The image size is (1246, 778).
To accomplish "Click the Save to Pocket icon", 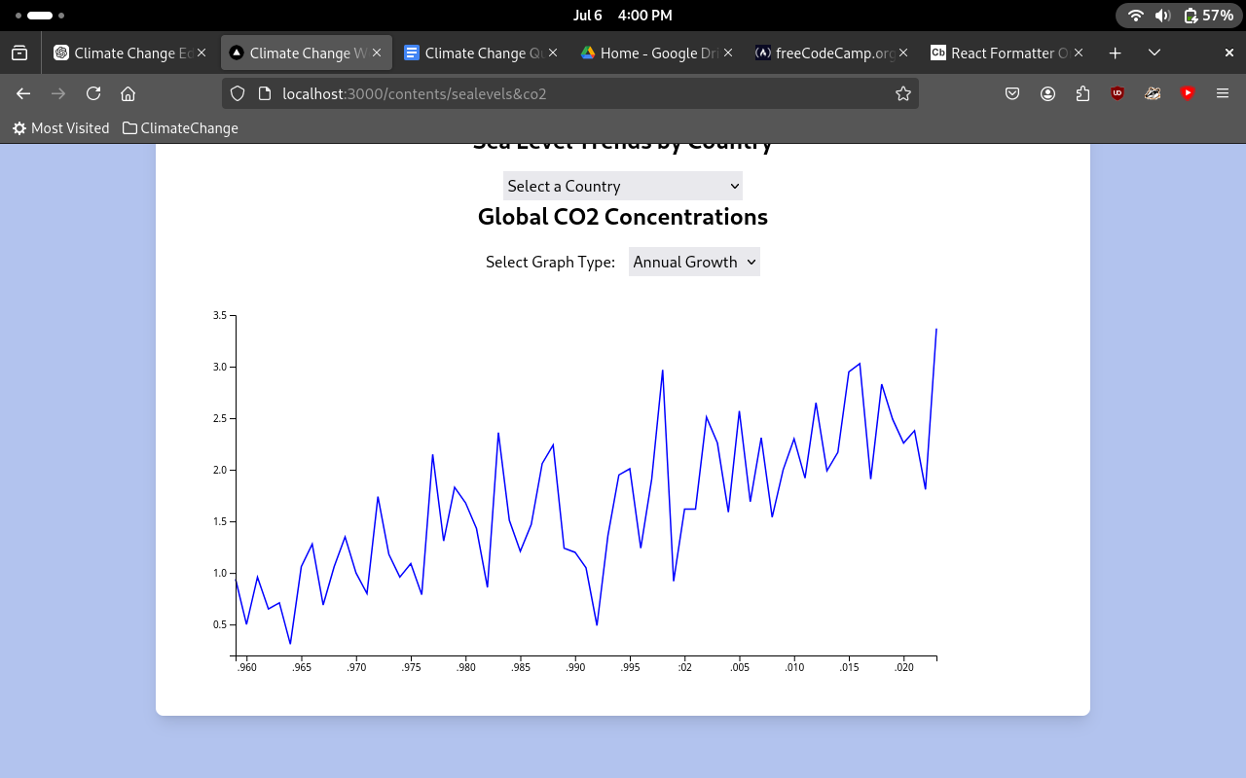I will coord(1012,93).
